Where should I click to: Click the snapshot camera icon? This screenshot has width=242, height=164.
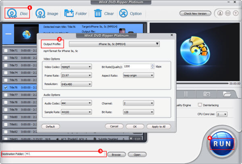(x=207, y=94)
